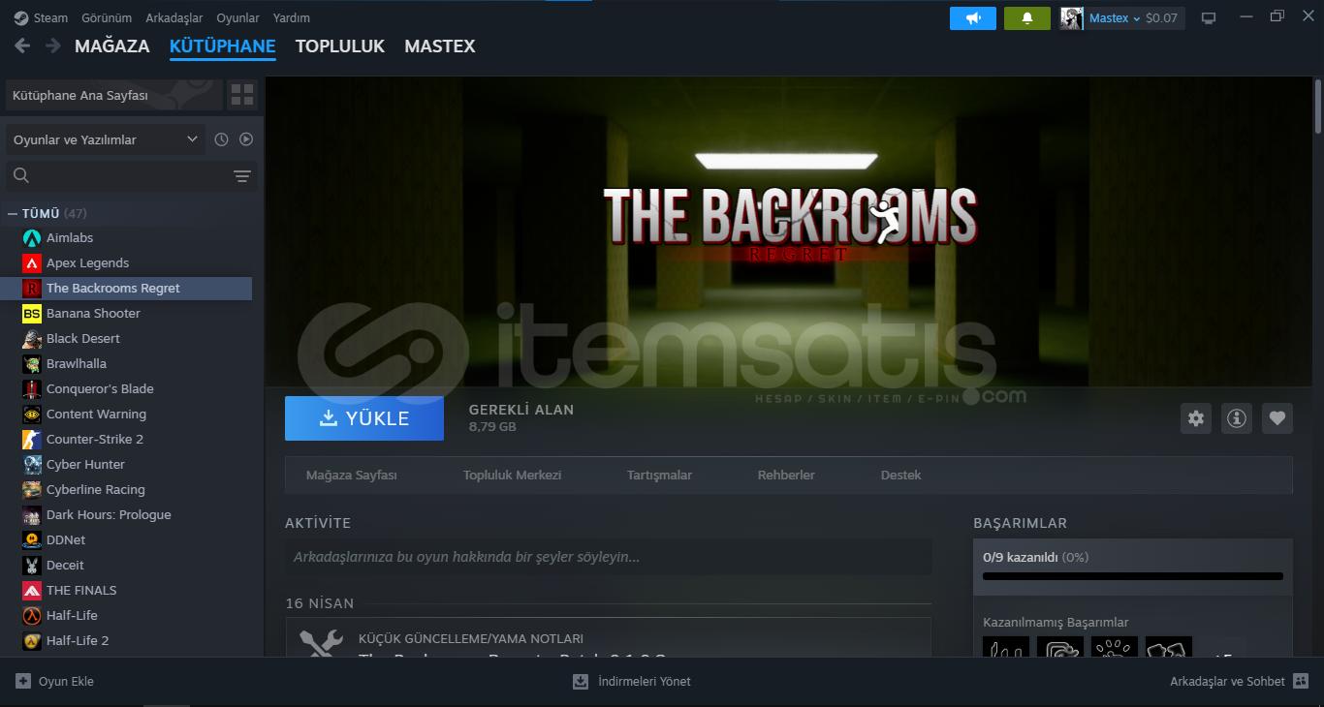The image size is (1324, 707).
Task: Click the İndirmeleri Yönet download icon
Action: point(581,681)
